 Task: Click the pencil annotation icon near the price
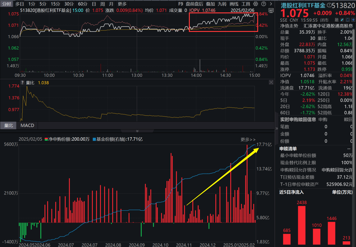342,20
